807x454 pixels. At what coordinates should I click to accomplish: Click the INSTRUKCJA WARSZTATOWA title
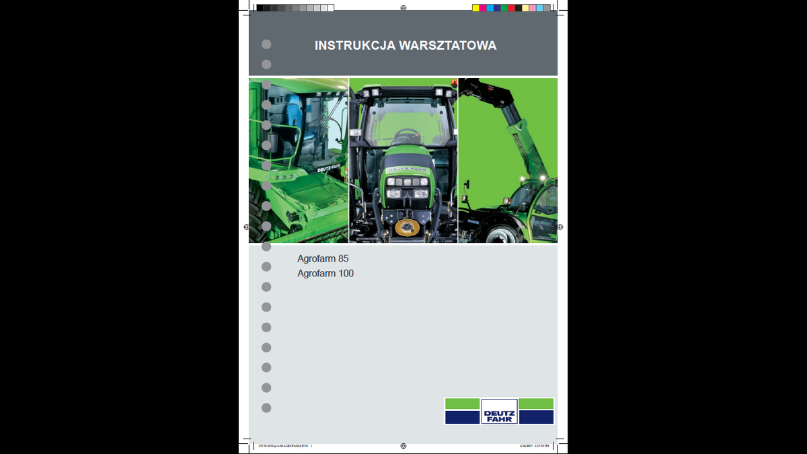click(x=406, y=46)
